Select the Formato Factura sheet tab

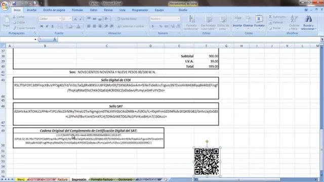(102, 179)
